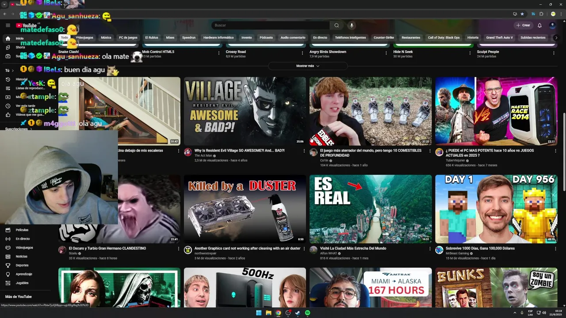
Task: Open more options for Ciudad Más Estrecha video
Action: tap(430, 249)
